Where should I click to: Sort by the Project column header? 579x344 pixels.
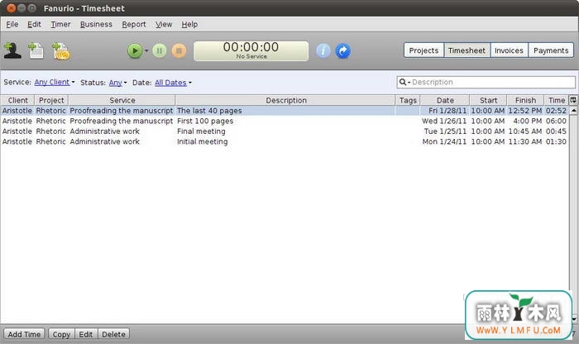point(51,100)
